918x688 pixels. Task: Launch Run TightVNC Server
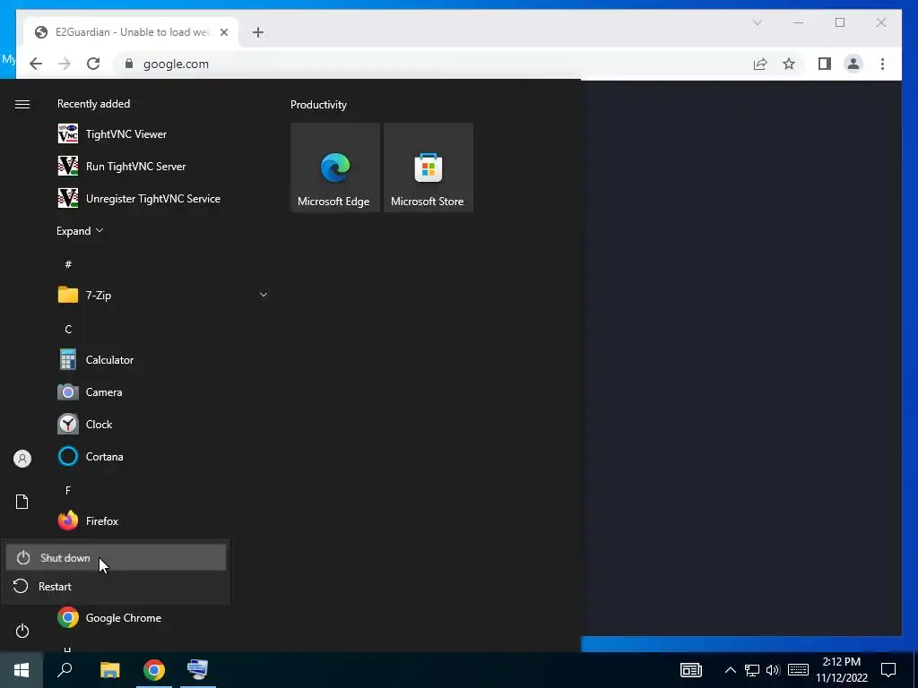pos(161,166)
